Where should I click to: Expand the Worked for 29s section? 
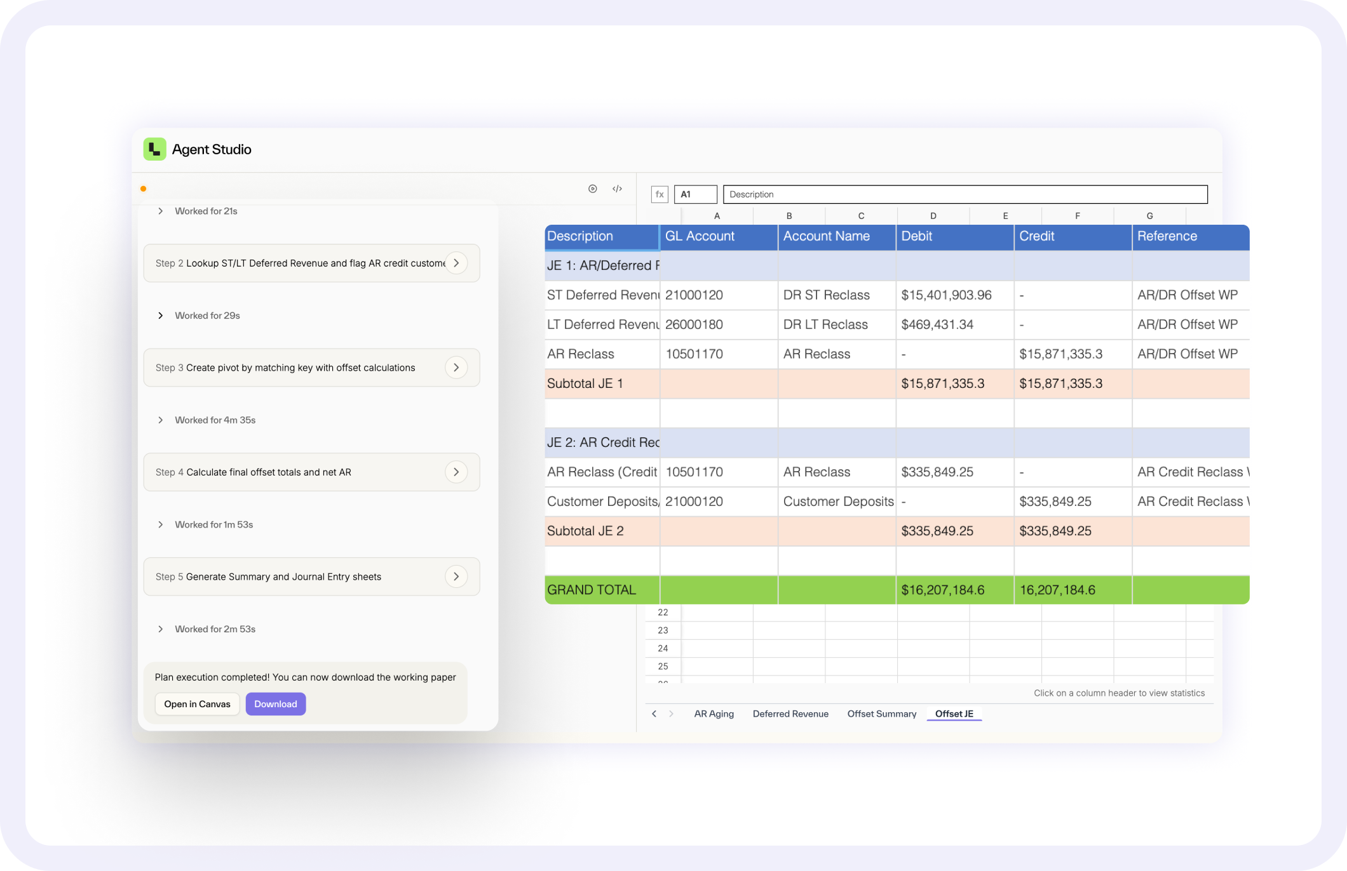161,316
